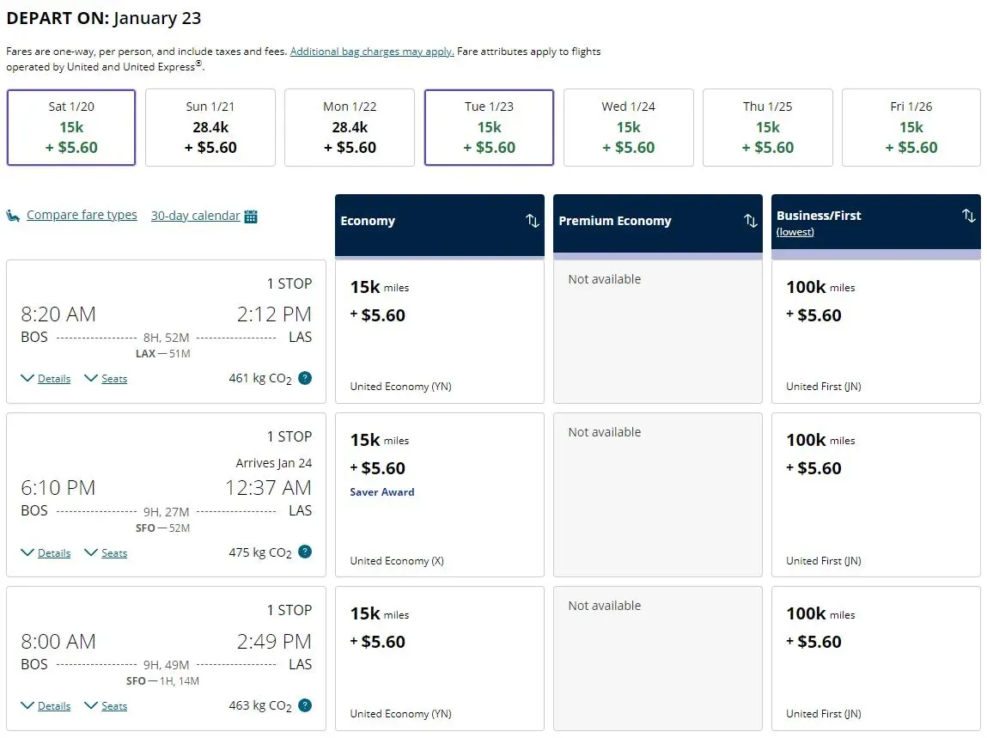Click the sort icon on Premium Economy column
Viewport: 987px width, 738px height.
pos(752,220)
